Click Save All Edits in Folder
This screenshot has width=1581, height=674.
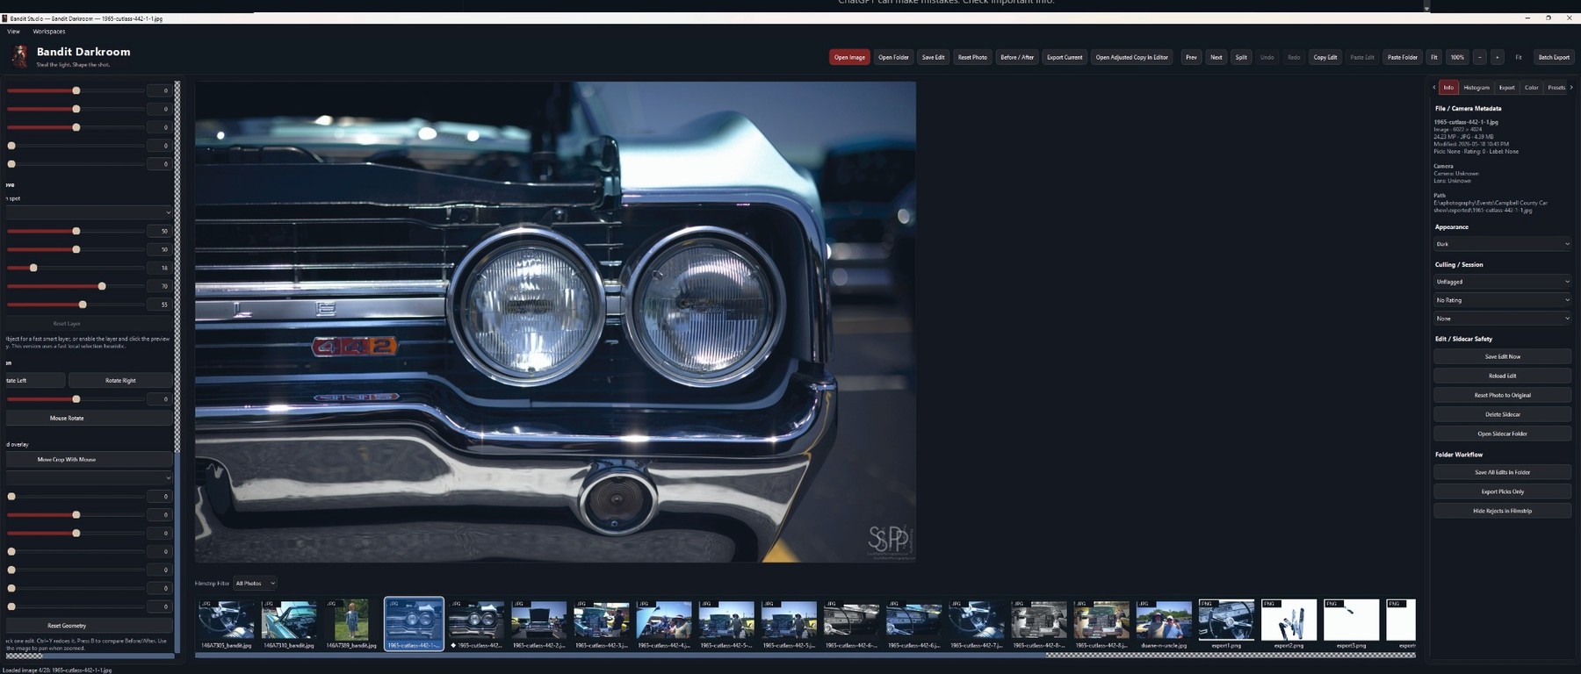tap(1503, 472)
